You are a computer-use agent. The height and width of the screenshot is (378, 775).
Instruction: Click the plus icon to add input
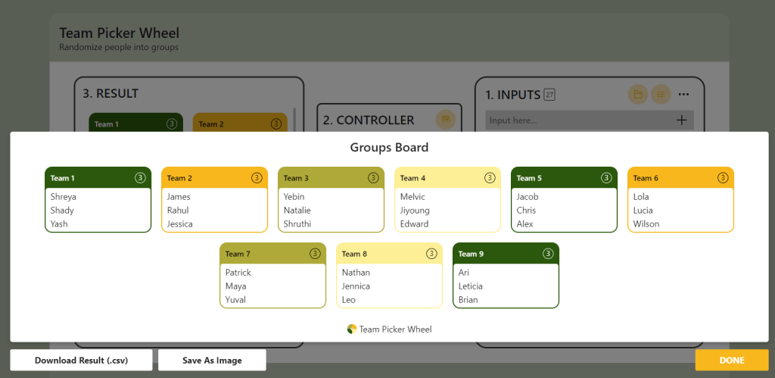[x=681, y=120]
